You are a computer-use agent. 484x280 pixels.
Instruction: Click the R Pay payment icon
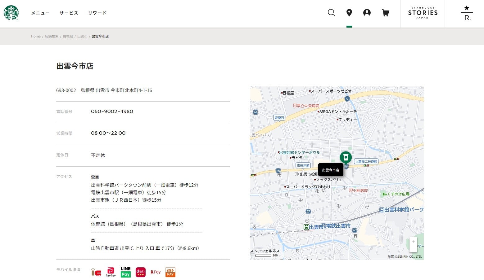[156, 272]
